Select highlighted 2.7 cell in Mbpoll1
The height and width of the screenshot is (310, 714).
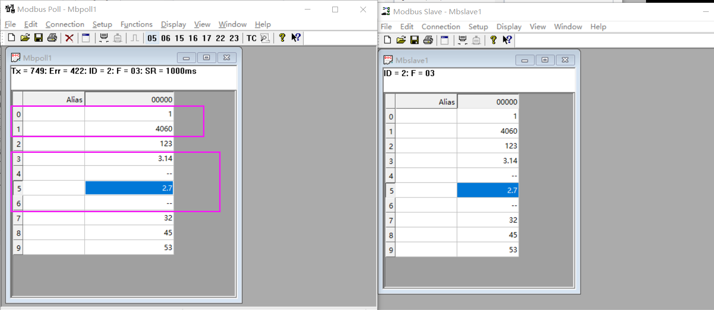129,188
